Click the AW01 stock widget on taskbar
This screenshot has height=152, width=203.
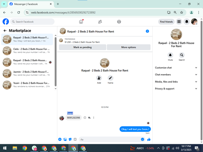pos(142,148)
